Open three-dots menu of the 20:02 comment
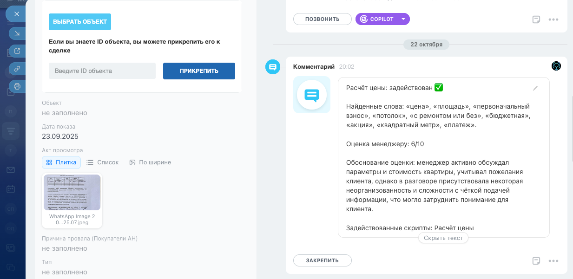 553,260
